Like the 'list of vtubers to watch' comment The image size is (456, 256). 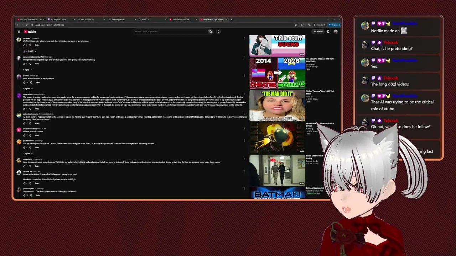[x=24, y=82]
